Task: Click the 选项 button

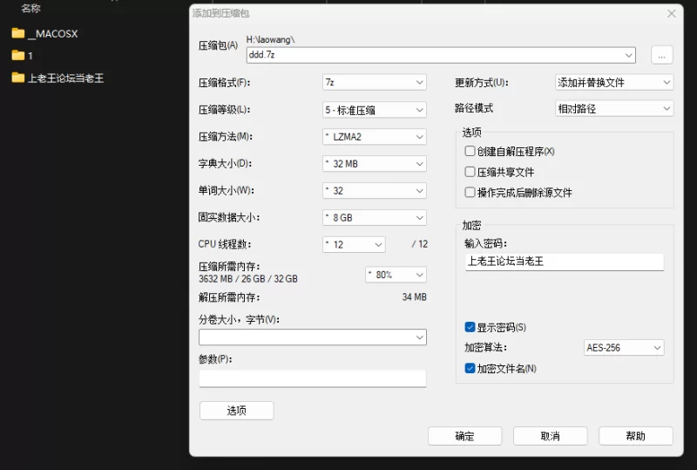Action: click(236, 411)
